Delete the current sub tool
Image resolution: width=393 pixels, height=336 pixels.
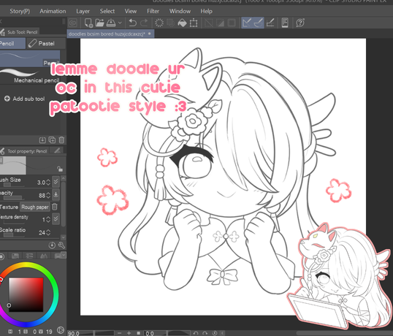tap(61, 140)
